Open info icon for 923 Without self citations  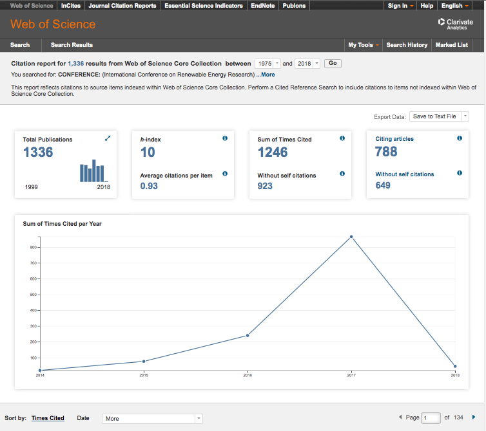(x=342, y=174)
